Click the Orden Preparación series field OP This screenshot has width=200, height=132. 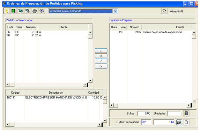[146, 122]
